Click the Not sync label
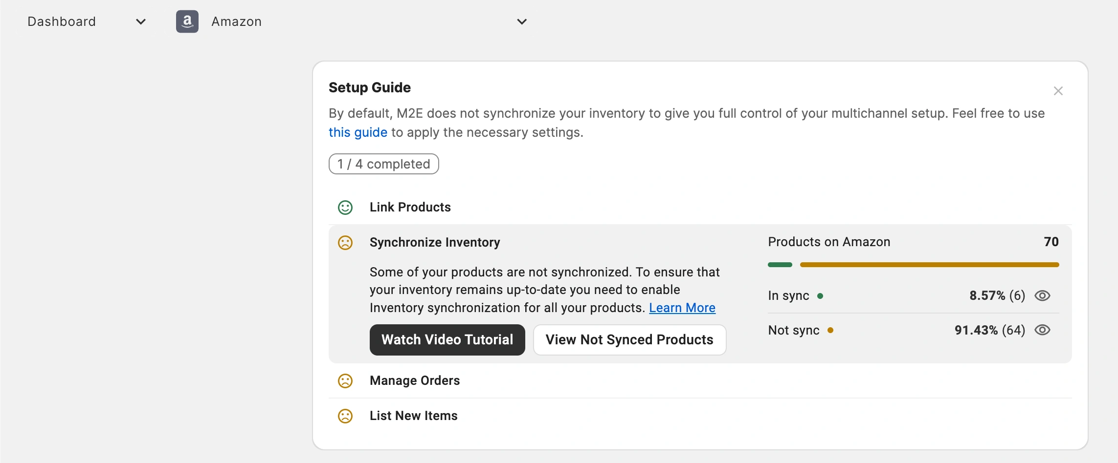The height and width of the screenshot is (463, 1118). (793, 330)
